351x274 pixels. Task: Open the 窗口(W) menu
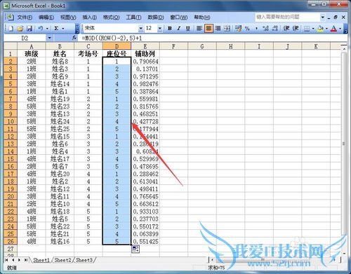[179, 18]
